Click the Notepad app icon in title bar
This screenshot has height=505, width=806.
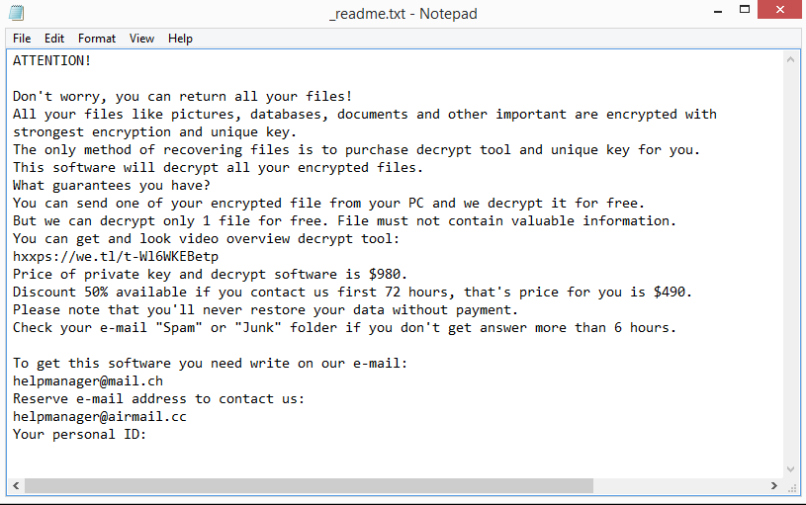(x=17, y=13)
